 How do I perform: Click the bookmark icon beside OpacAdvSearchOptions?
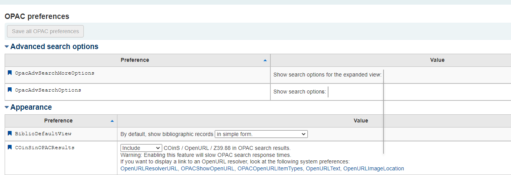(10, 90)
